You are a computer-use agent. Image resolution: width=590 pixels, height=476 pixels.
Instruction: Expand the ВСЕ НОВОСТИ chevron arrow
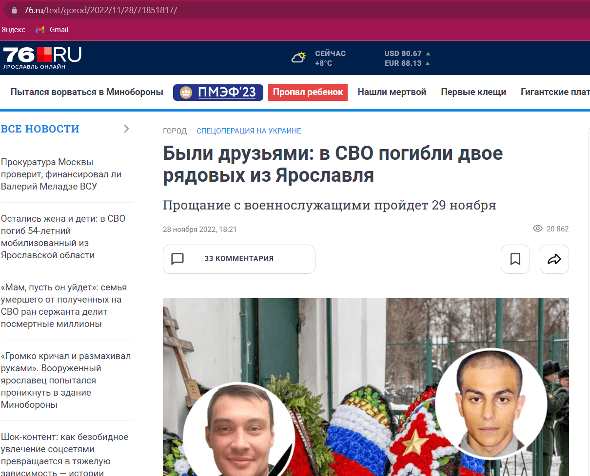(x=126, y=129)
